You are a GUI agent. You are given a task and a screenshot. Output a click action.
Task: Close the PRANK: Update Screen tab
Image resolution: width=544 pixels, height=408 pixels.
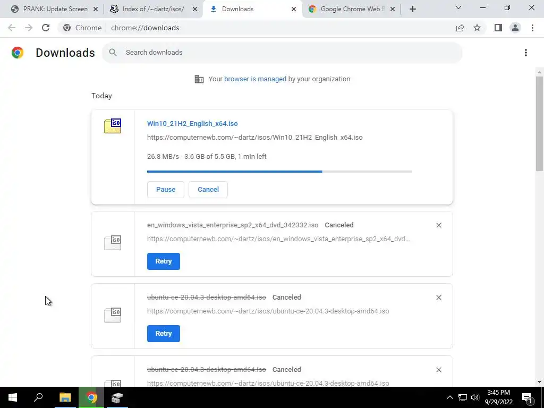(x=96, y=9)
